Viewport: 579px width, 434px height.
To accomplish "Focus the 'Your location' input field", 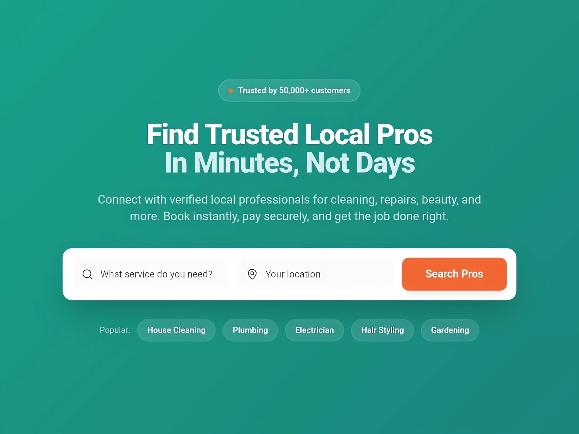I will click(x=315, y=274).
